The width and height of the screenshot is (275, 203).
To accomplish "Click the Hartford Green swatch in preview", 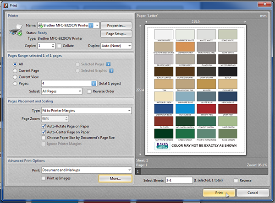I will coord(164,134).
